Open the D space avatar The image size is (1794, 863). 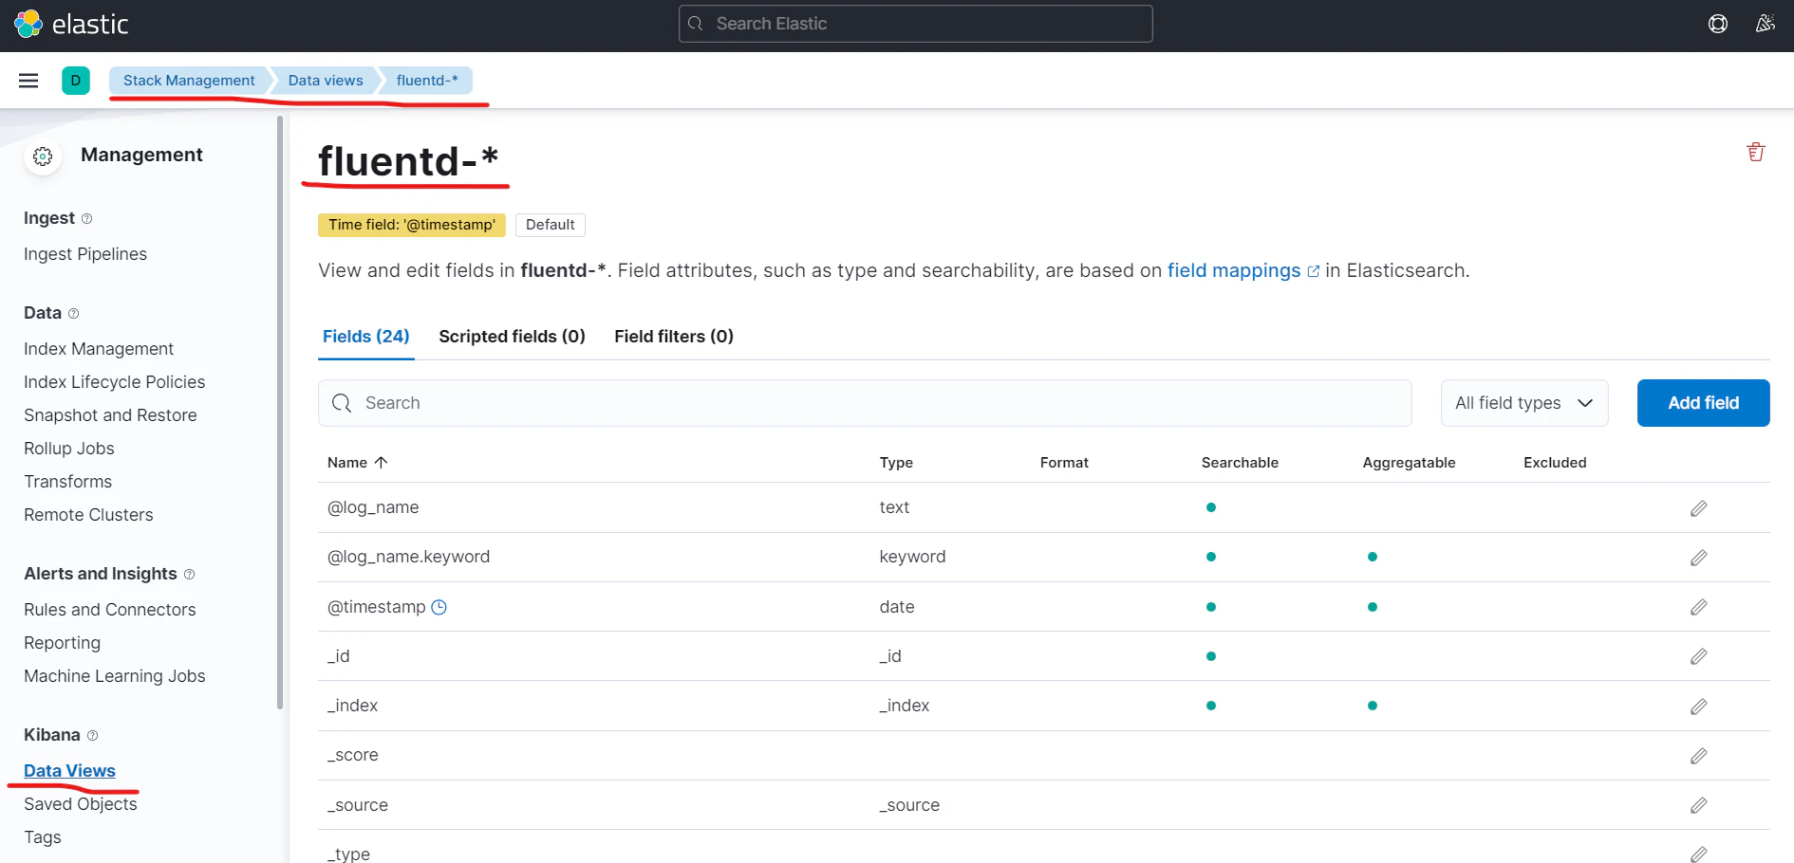(x=76, y=81)
